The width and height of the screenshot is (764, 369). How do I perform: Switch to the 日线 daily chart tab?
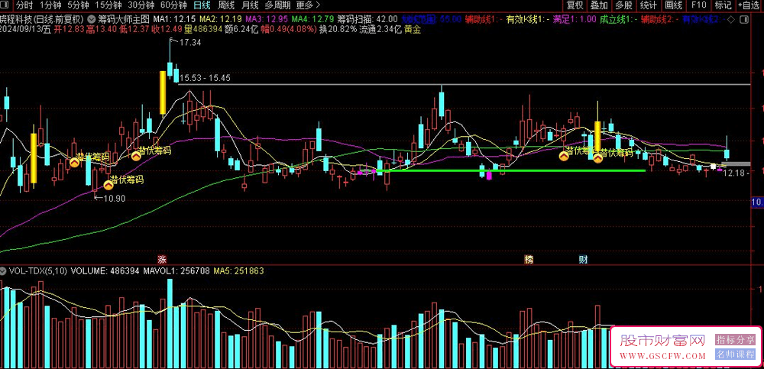202,5
